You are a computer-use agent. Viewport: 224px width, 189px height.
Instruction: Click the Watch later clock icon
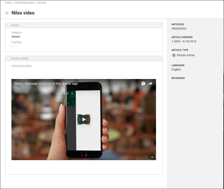point(143,84)
